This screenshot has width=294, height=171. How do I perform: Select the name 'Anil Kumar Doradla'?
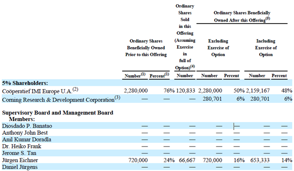point(27,139)
